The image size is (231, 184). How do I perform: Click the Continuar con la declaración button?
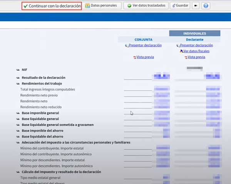point(52,6)
